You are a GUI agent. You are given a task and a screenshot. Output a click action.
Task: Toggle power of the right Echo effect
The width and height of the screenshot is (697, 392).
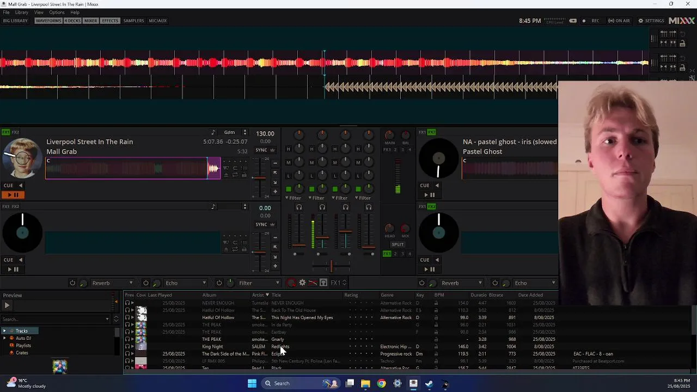495,283
